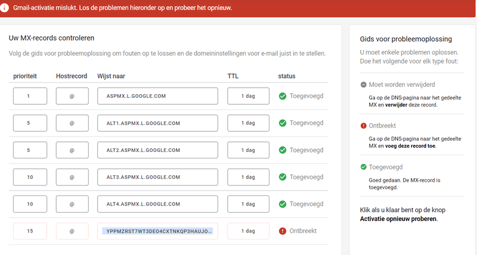Click TTL field of the missing record row
The height and width of the screenshot is (255, 477).
pos(248,231)
